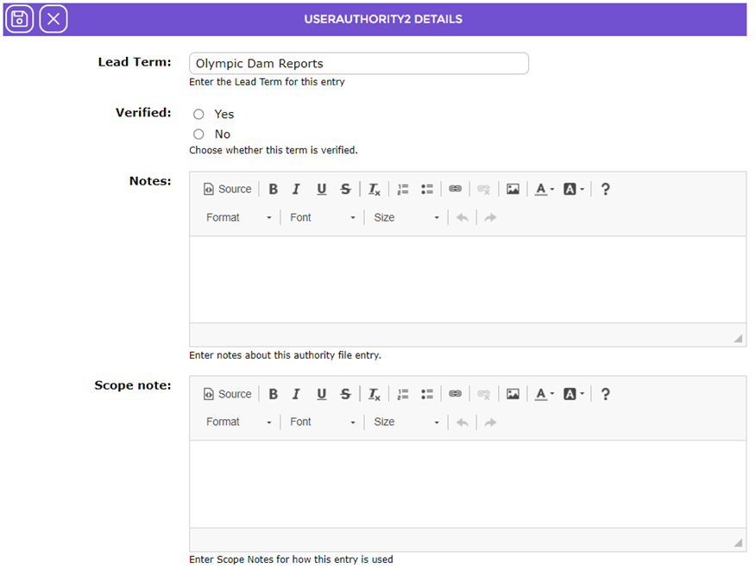756x569 pixels.
Task: Click inside the Notes text area
Action: pyautogui.click(x=467, y=279)
